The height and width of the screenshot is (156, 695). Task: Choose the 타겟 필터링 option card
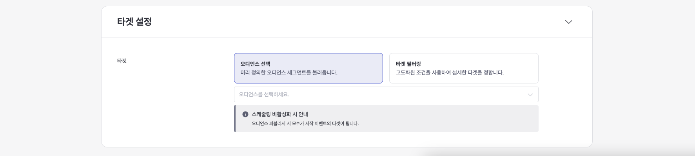(463, 68)
